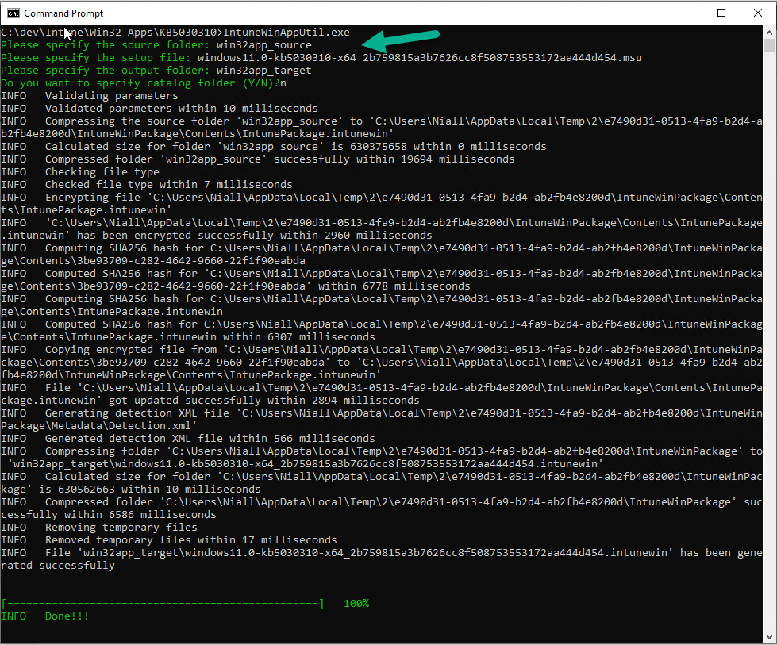This screenshot has width=777, height=645.
Task: Close the Command Prompt window
Action: 758,13
